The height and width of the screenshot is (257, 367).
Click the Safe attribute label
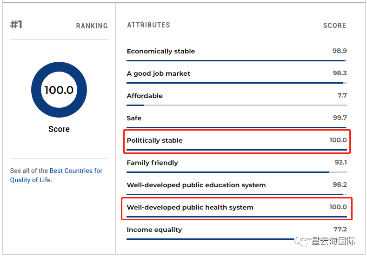point(134,118)
